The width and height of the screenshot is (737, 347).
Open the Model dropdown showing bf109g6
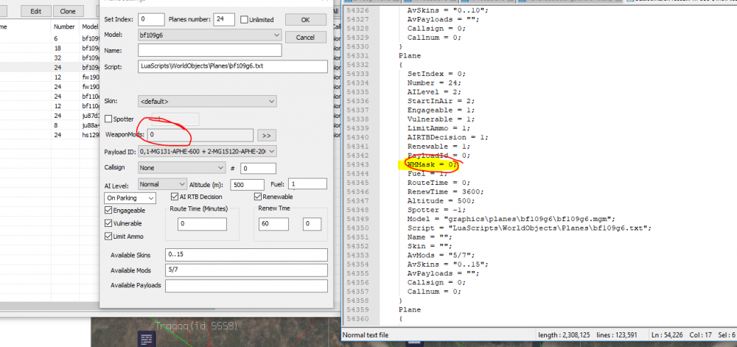click(x=209, y=35)
